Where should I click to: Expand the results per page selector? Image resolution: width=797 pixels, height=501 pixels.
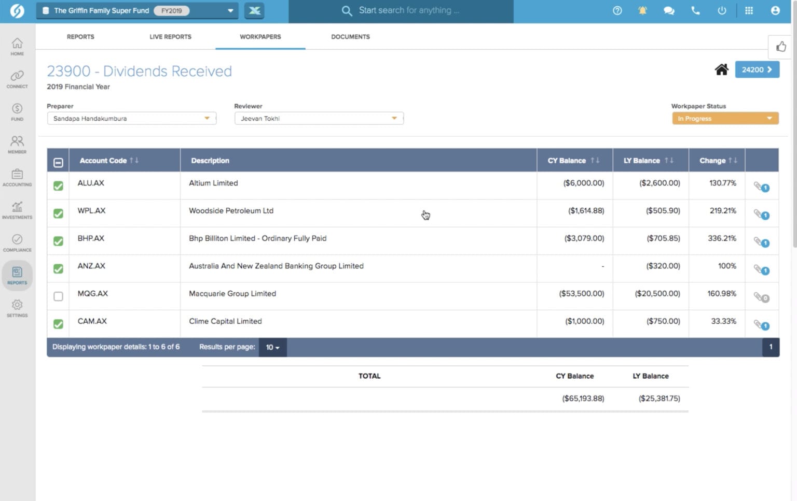(272, 347)
